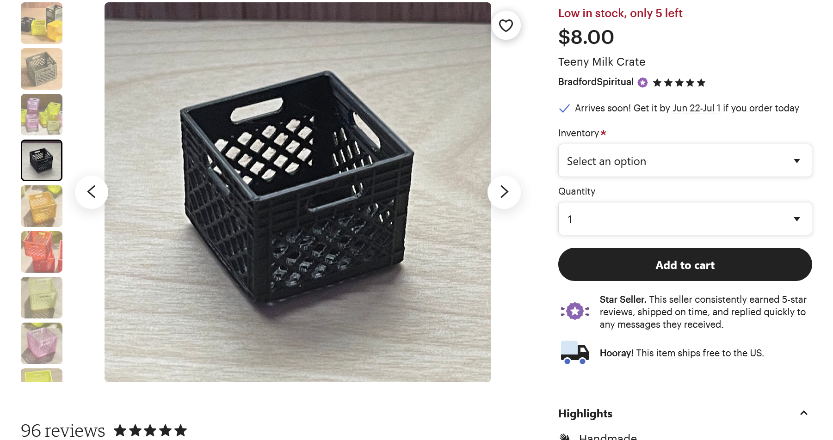Add the Teeny Milk Crate to cart
Image resolution: width=833 pixels, height=440 pixels.
click(x=685, y=265)
